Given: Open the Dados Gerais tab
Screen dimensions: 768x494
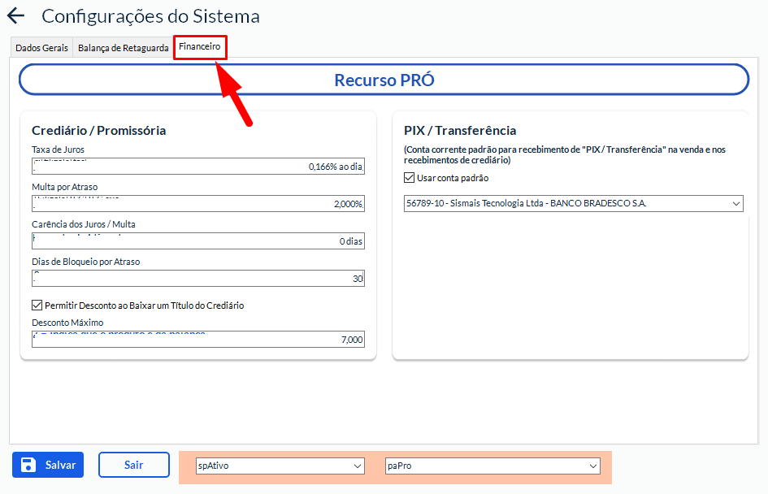Looking at the screenshot, I should [x=41, y=48].
